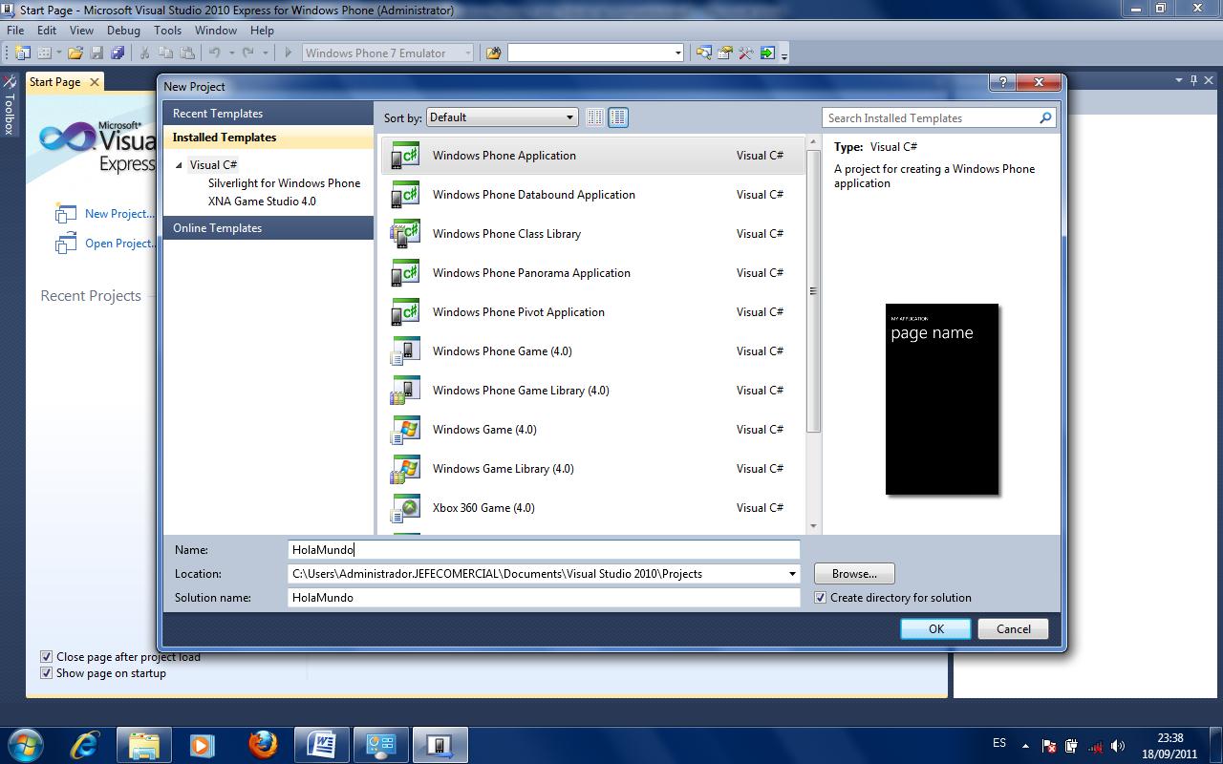Switch template list to medium icons view
The height and width of the screenshot is (764, 1223).
(618, 117)
